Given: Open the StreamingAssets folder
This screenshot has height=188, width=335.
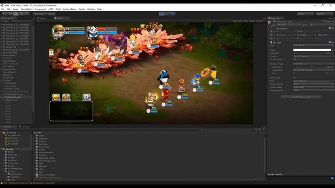Looking at the screenshot, I should pos(47,161).
